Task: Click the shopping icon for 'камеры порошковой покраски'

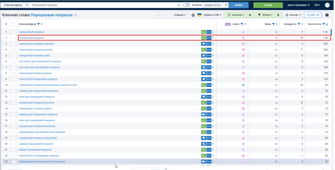Action: pos(203,144)
